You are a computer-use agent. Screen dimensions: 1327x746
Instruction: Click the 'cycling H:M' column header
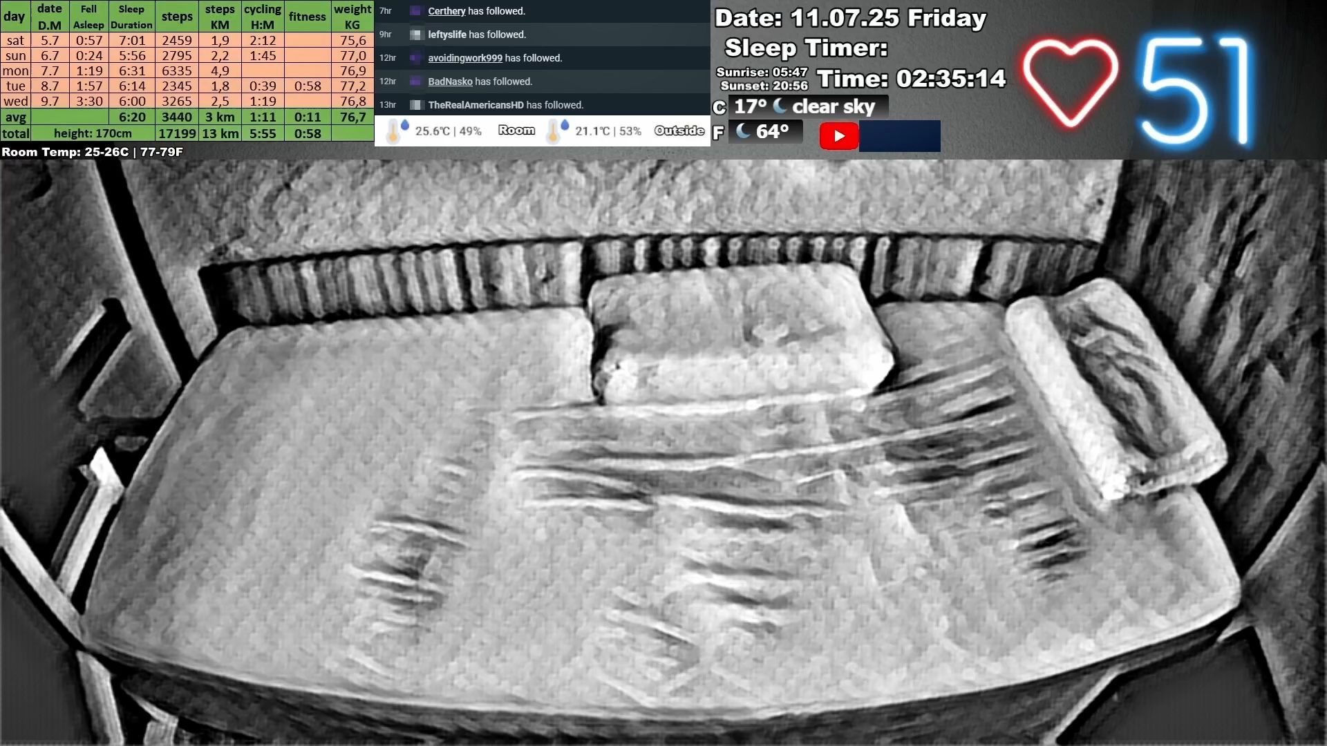(263, 17)
